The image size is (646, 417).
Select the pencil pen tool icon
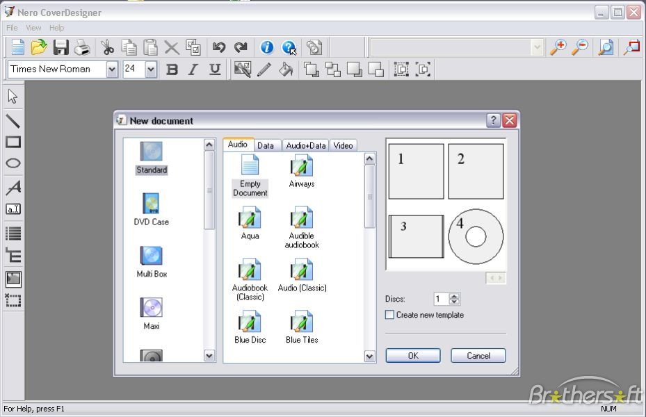click(264, 69)
